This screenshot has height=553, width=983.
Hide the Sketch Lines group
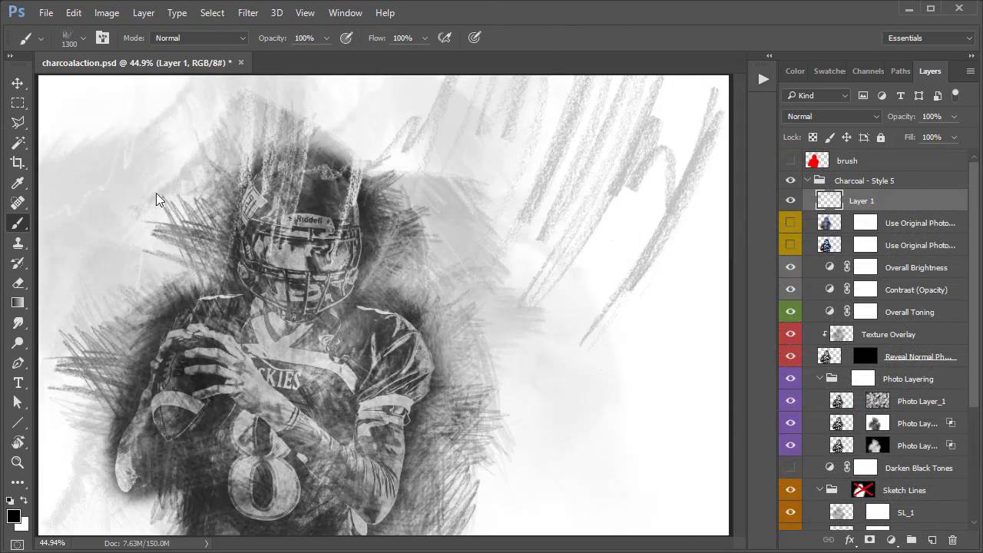[790, 490]
